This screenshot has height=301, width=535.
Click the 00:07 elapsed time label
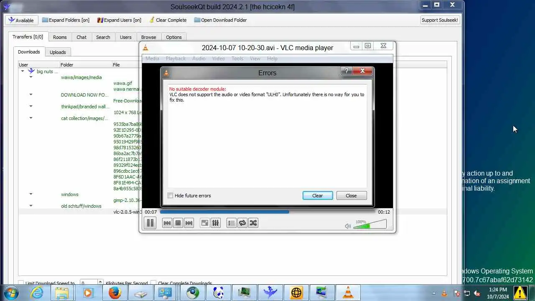tap(151, 212)
